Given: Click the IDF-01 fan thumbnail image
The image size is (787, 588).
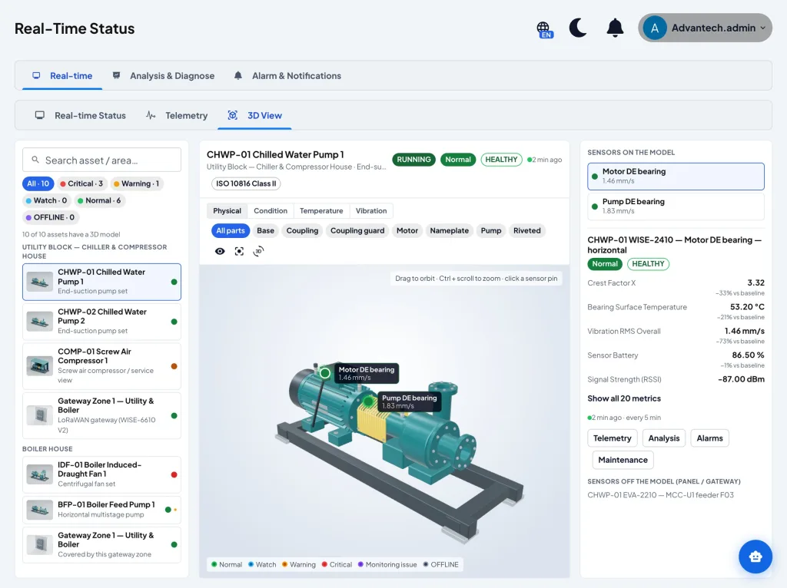Looking at the screenshot, I should [x=40, y=474].
